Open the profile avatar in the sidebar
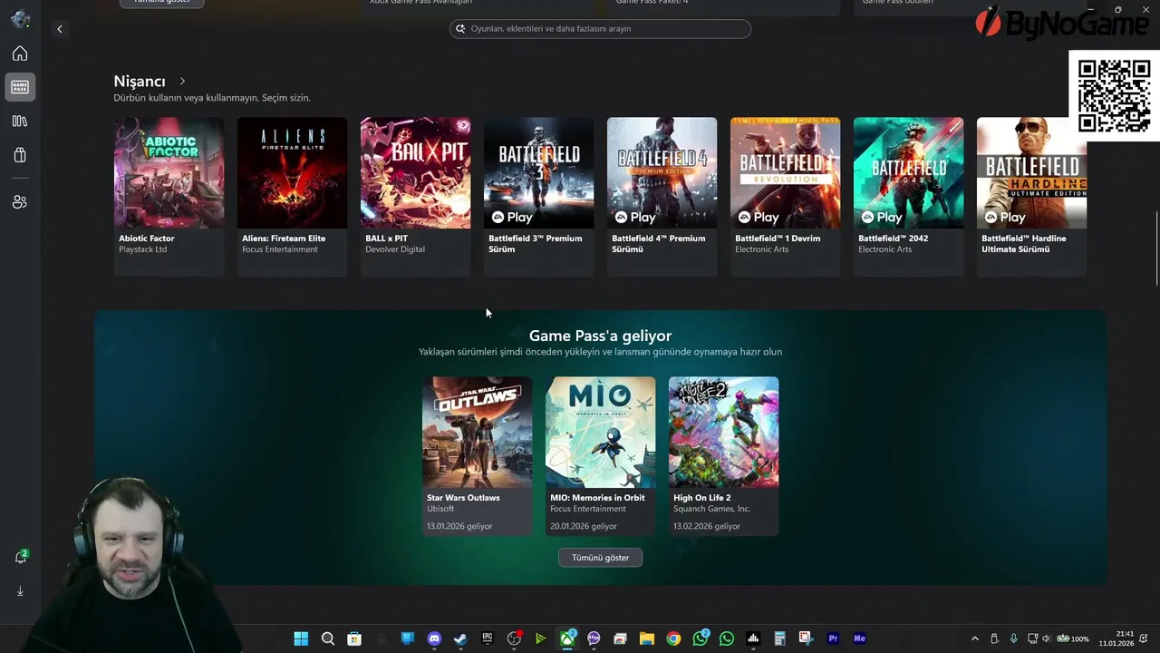 tap(20, 19)
